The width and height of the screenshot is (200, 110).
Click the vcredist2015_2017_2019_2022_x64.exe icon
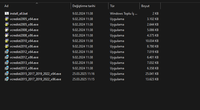[x=7, y=74]
